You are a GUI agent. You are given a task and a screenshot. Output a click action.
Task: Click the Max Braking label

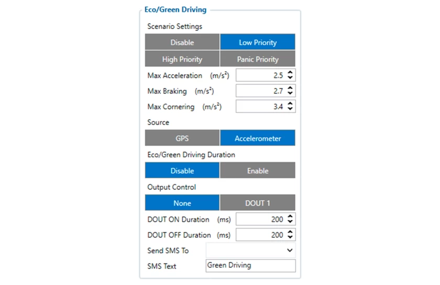click(167, 91)
